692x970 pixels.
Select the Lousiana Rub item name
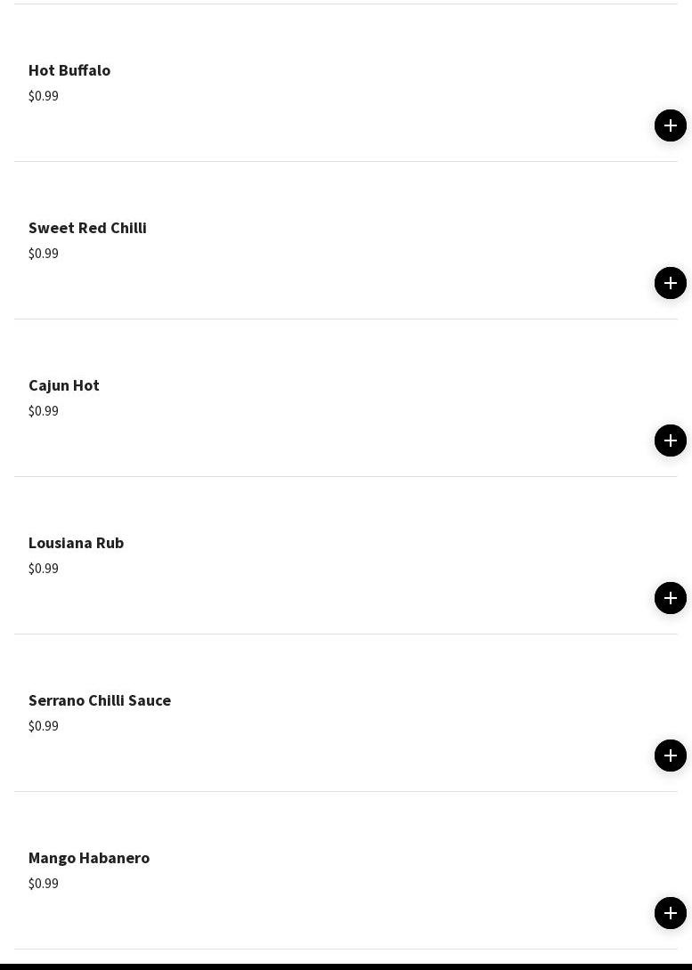tap(76, 543)
